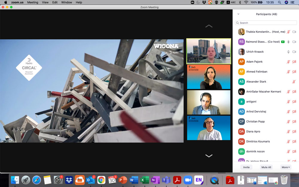
Task: Open Zoom from the Dock
Action: [x=188, y=180]
